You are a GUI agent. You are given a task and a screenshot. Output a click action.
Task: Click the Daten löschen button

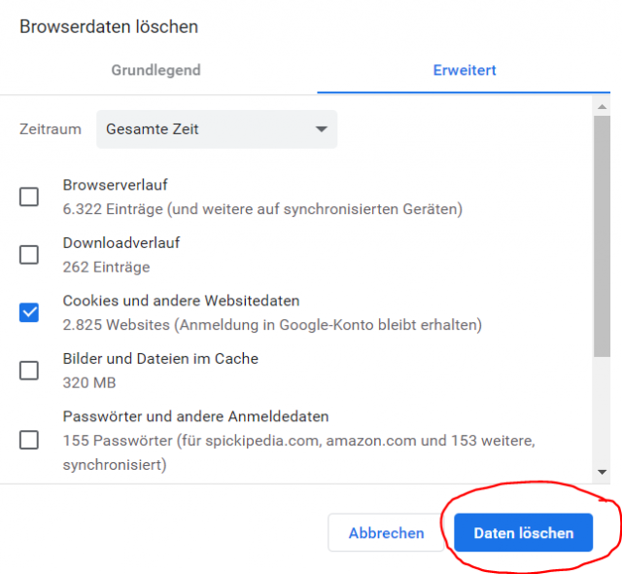[x=523, y=533]
